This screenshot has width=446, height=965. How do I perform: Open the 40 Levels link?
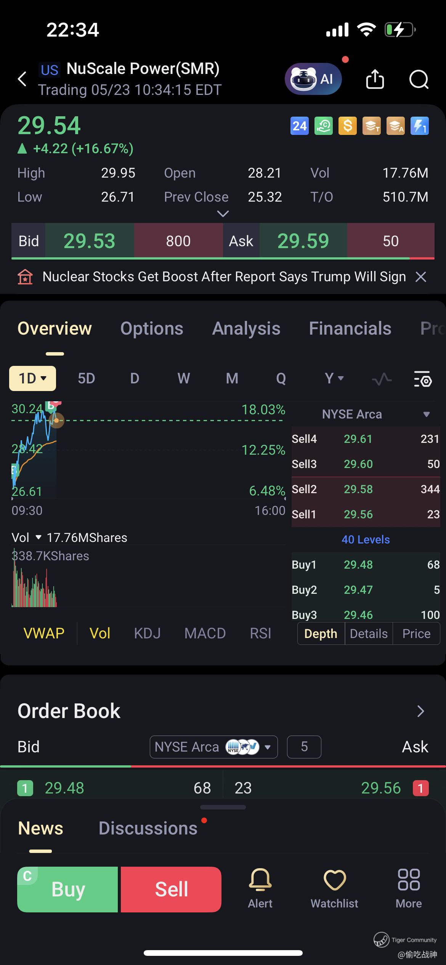coord(366,539)
